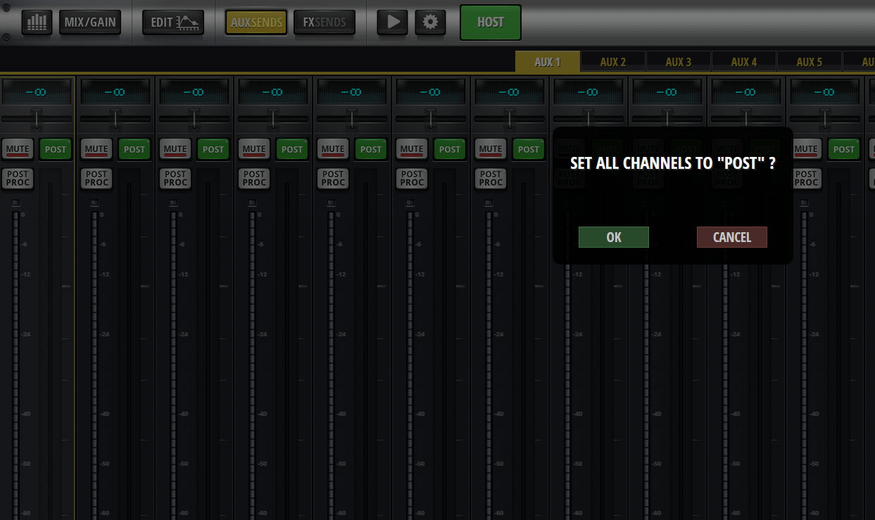875x520 pixels.
Task: Mute the fourth channel
Action: 254,149
